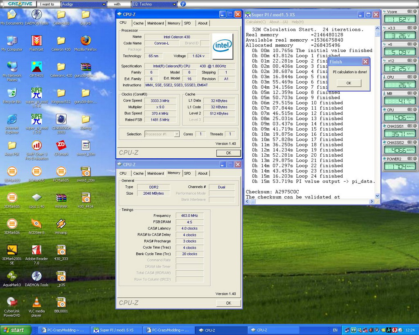Open Adobe Reader 7.0 shortcut
419x335 pixels.
tap(36, 254)
